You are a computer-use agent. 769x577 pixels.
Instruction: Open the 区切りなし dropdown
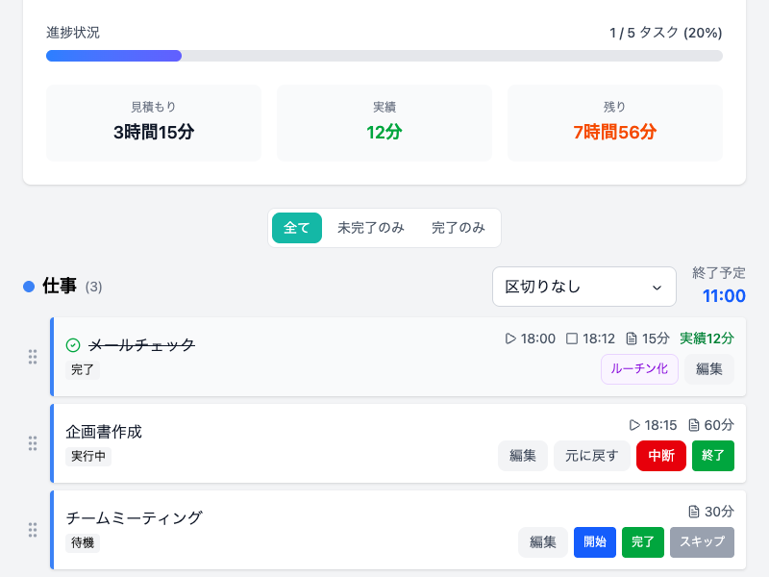pos(583,287)
